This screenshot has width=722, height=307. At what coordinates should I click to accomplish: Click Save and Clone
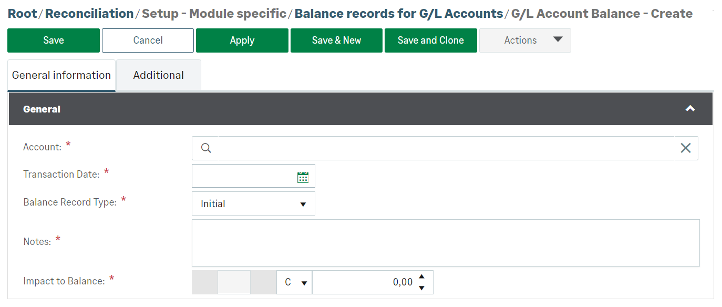pos(430,40)
